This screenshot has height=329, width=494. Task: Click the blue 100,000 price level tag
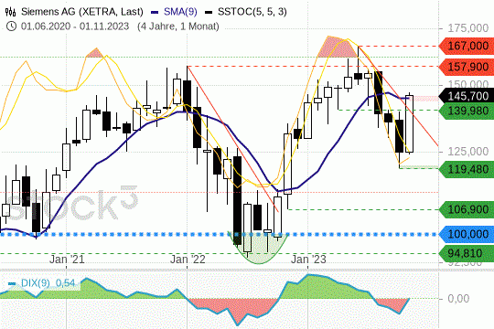pos(467,234)
